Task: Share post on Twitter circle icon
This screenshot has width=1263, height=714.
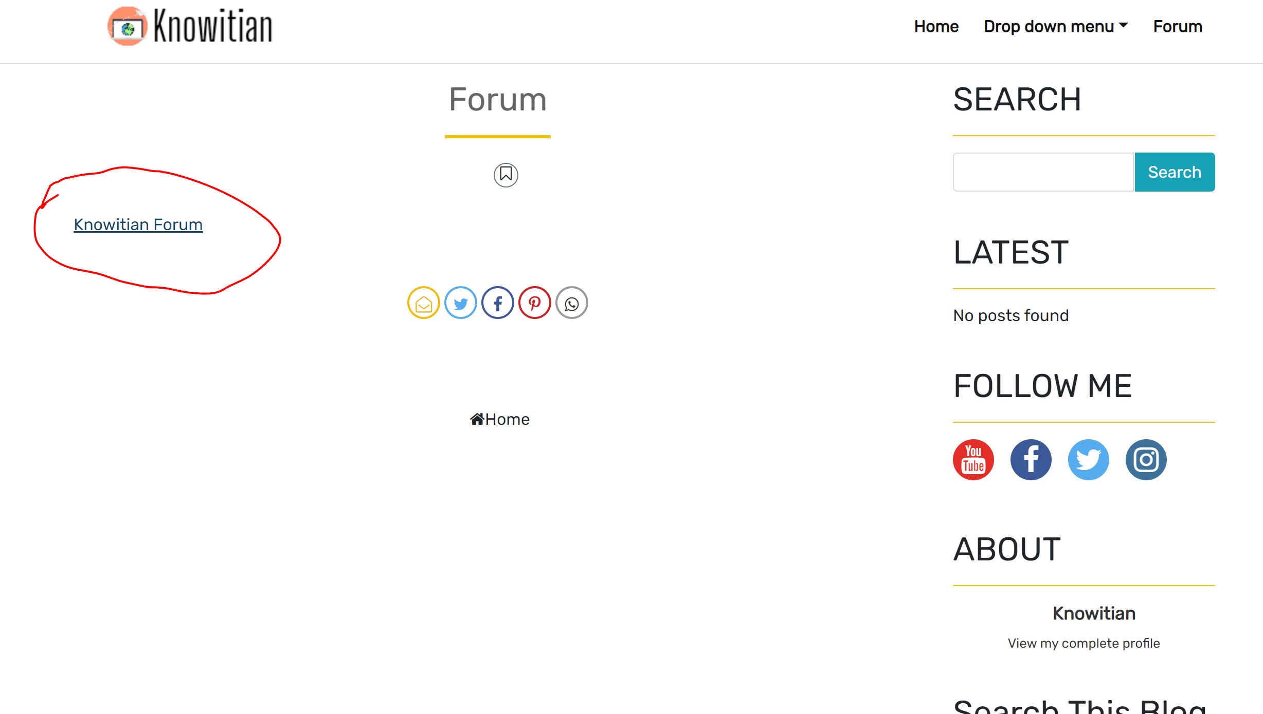Action: pos(460,303)
